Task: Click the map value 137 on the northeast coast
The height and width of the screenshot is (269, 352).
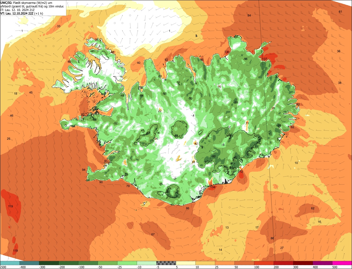Action: pyautogui.click(x=265, y=59)
